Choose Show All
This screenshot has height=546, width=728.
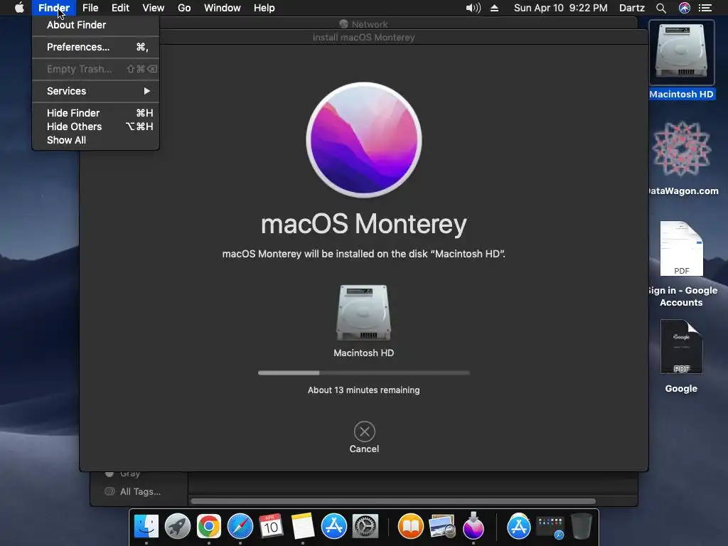pyautogui.click(x=96, y=140)
